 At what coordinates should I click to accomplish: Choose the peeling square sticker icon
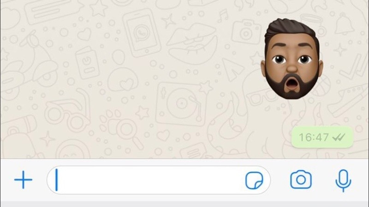coord(254,180)
